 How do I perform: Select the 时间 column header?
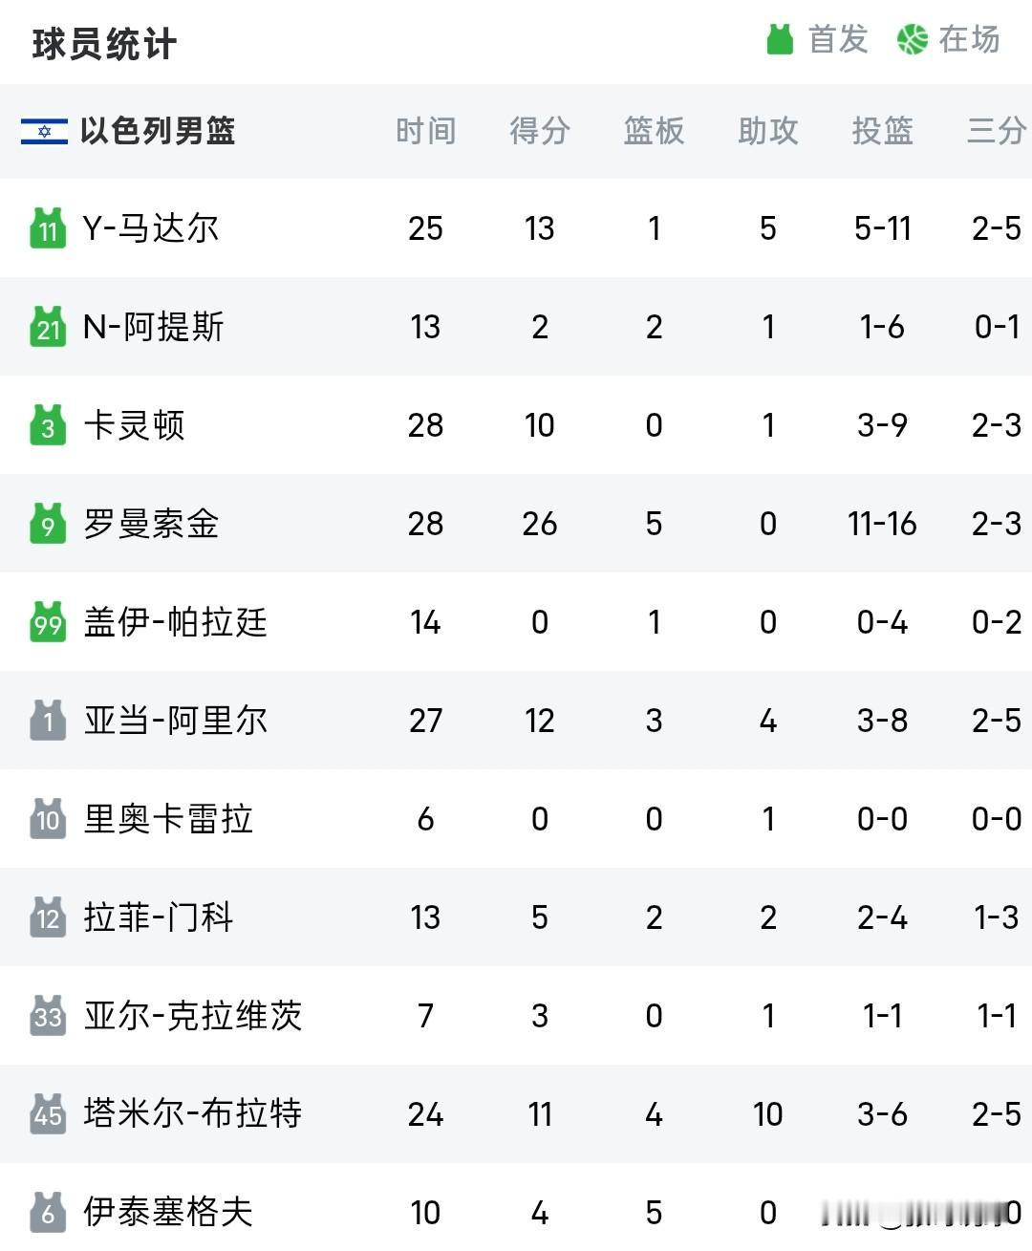pyautogui.click(x=425, y=131)
